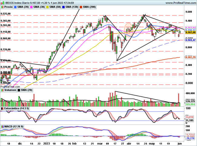Click the 8.969,47 SMA value tag
The width and height of the screenshot is (197, 146).
pos(190,40)
